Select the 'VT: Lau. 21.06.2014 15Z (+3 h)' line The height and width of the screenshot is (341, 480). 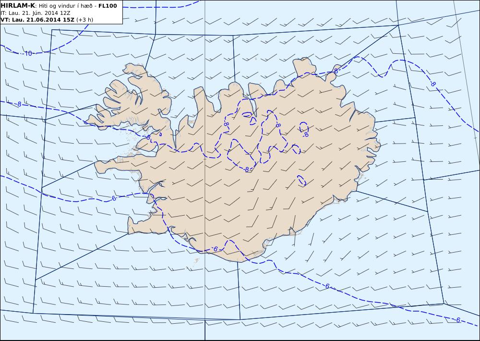47,20
